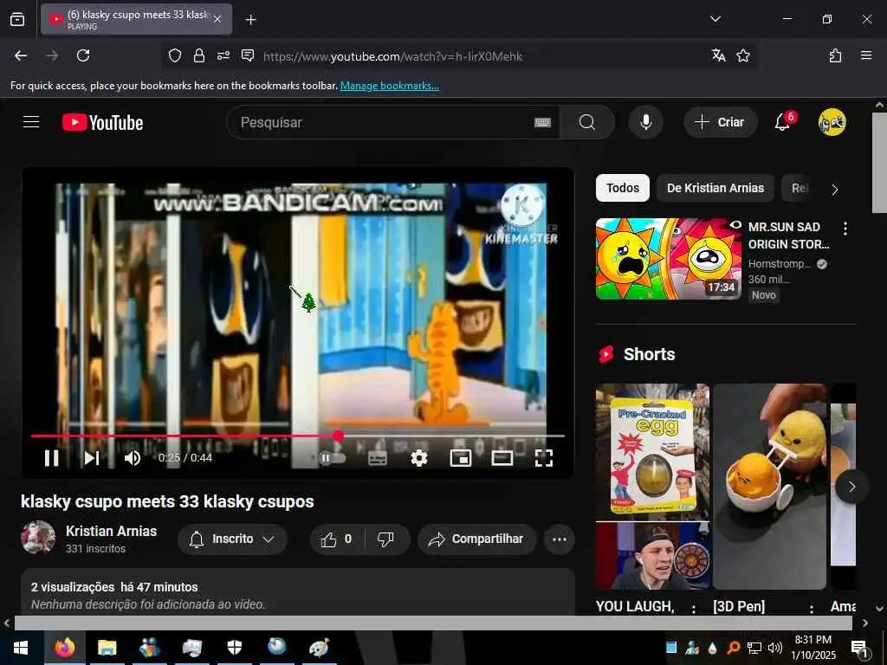Open taskbar volume speaker icon

pos(775,648)
